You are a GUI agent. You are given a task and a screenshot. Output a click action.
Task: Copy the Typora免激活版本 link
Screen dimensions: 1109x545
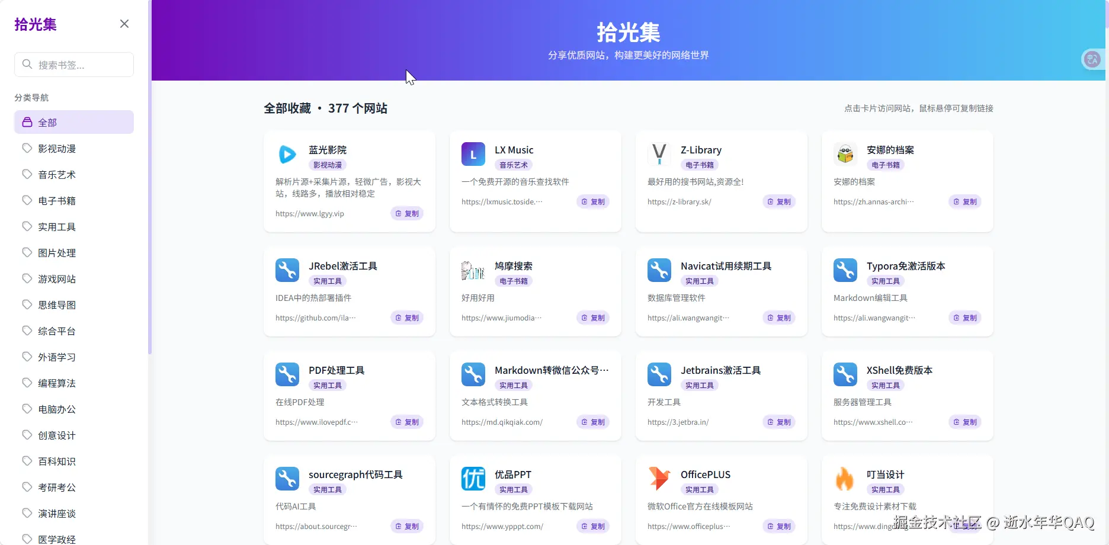click(x=964, y=318)
